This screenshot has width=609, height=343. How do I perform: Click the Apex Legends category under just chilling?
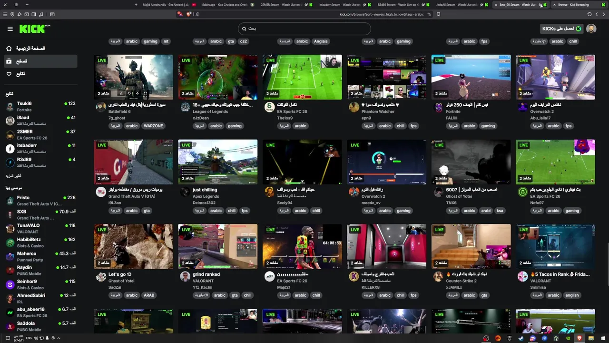206,196
